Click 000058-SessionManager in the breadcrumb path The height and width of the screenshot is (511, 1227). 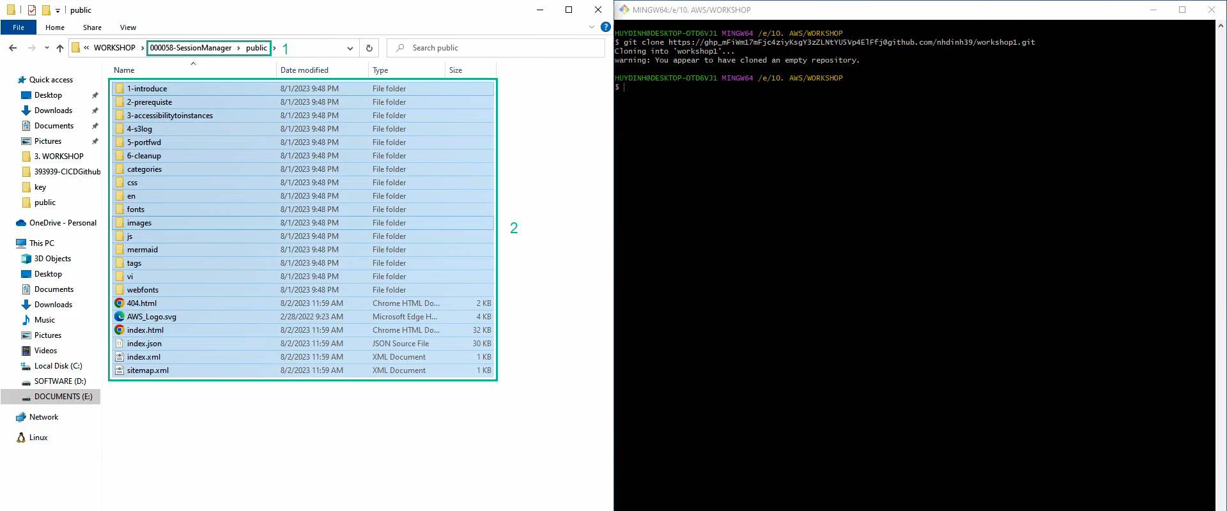click(190, 48)
